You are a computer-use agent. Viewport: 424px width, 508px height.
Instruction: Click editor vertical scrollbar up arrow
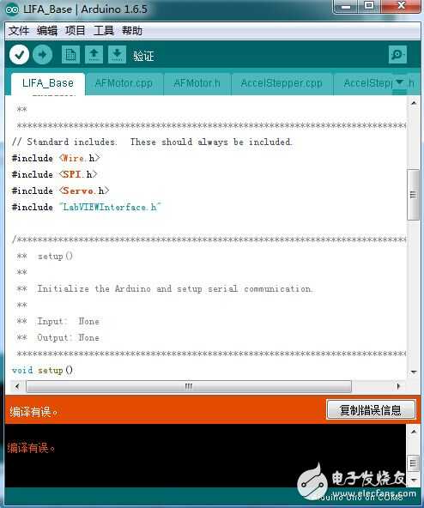coord(414,103)
